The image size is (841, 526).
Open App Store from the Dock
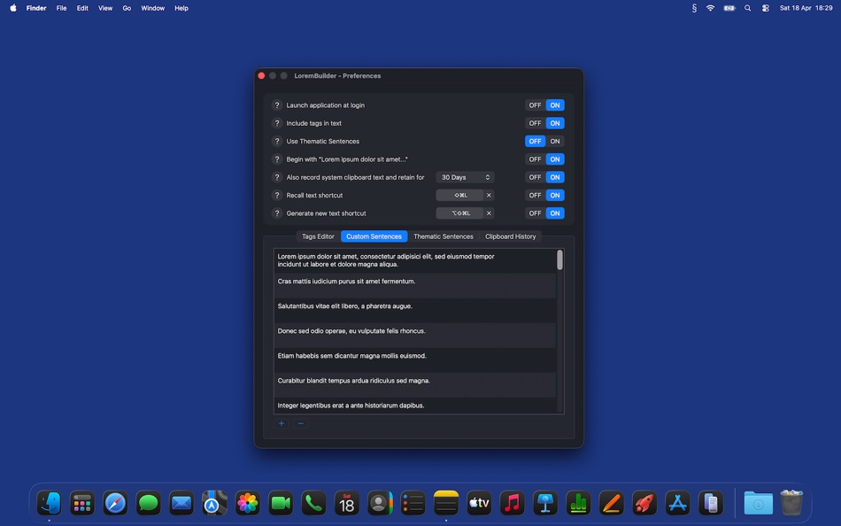point(677,504)
